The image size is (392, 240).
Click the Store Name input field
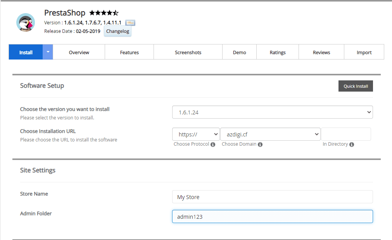[x=272, y=197]
